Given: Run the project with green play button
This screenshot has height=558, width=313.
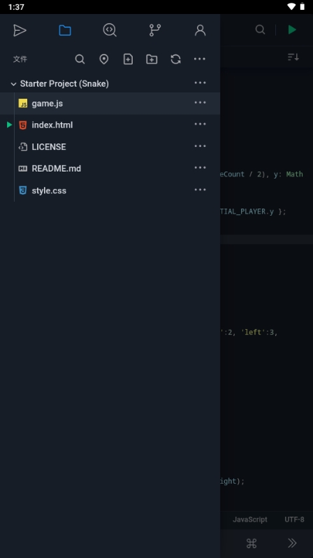Looking at the screenshot, I should (x=292, y=29).
